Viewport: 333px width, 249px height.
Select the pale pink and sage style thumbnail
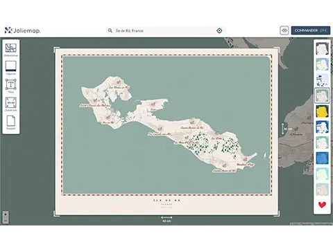click(322, 190)
